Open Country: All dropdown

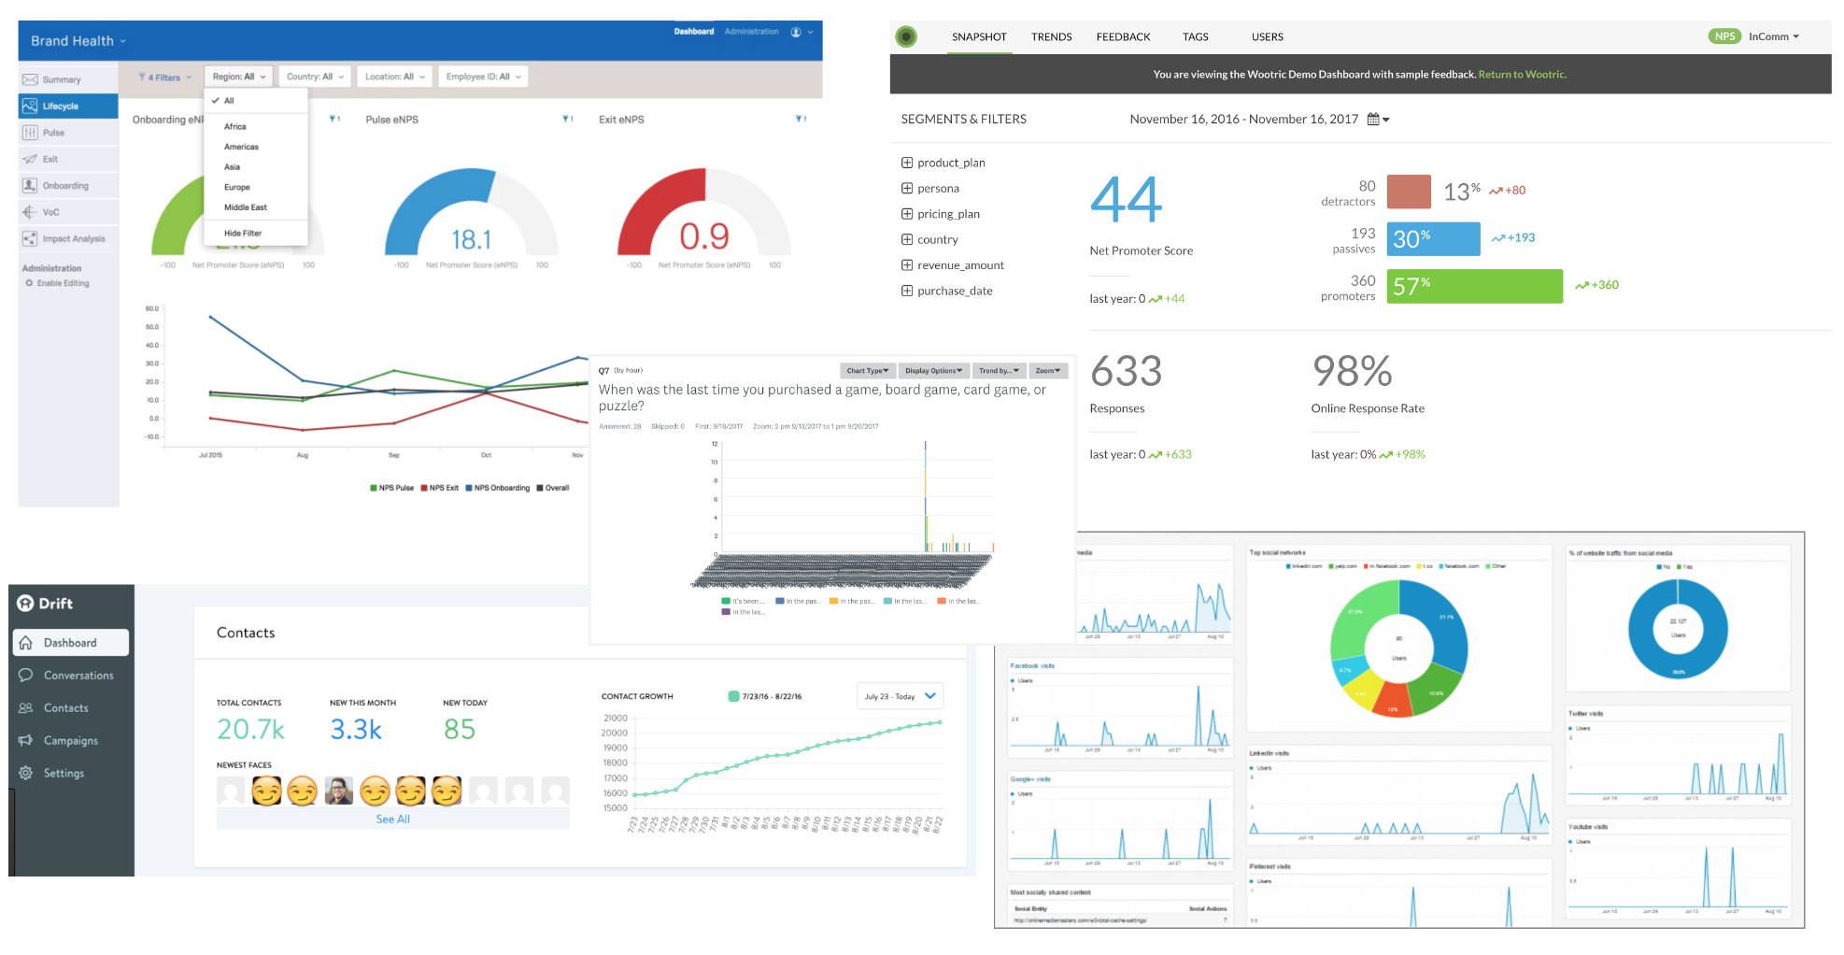click(315, 77)
